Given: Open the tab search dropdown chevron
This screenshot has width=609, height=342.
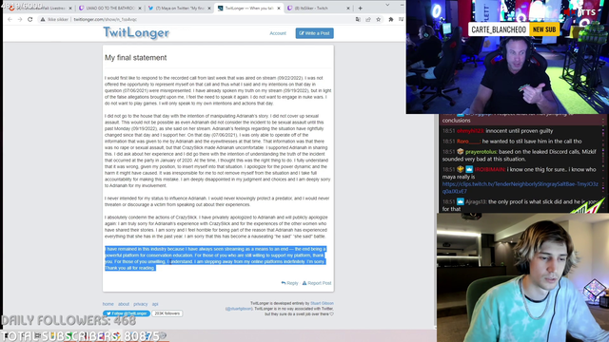Looking at the screenshot, I should point(387,5).
